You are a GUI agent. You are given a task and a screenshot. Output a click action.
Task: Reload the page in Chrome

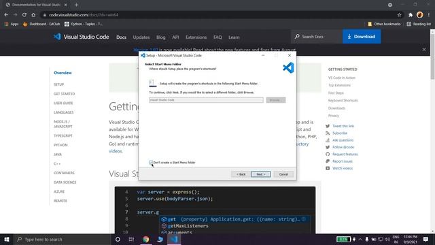pyautogui.click(x=24, y=15)
